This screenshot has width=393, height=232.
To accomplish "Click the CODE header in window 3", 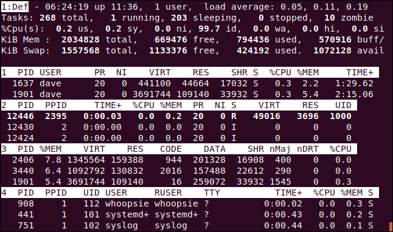I will coord(171,149).
